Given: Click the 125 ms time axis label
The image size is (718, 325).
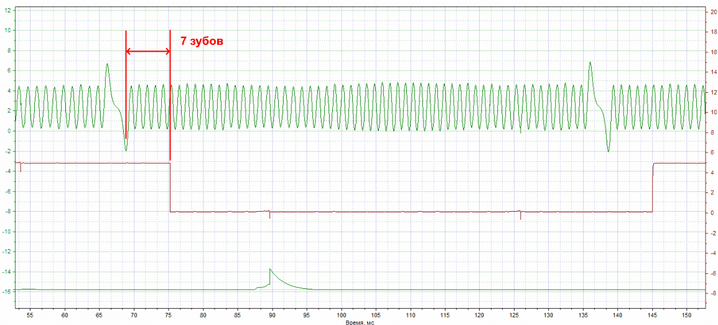Looking at the screenshot, I should point(514,316).
